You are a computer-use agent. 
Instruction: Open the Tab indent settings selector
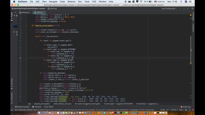181,110
